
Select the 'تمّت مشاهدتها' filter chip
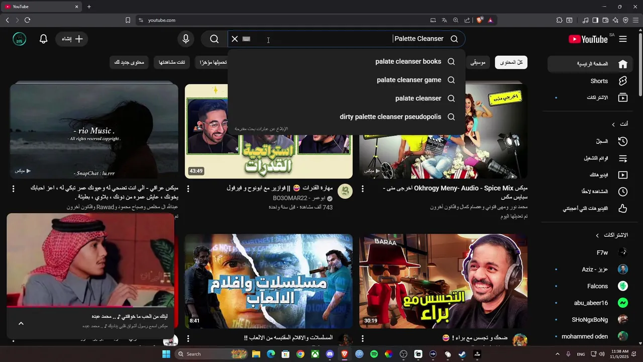[172, 62]
